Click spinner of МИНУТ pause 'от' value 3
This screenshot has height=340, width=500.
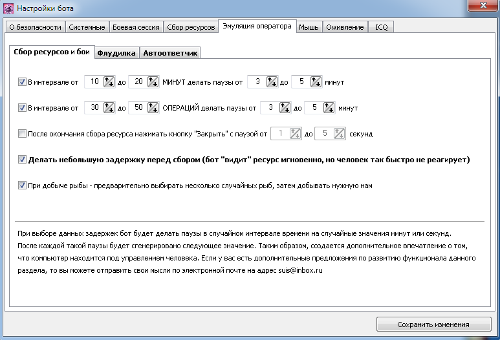(272, 82)
